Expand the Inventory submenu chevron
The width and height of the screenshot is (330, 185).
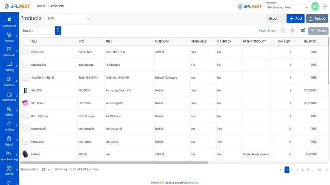17,81
